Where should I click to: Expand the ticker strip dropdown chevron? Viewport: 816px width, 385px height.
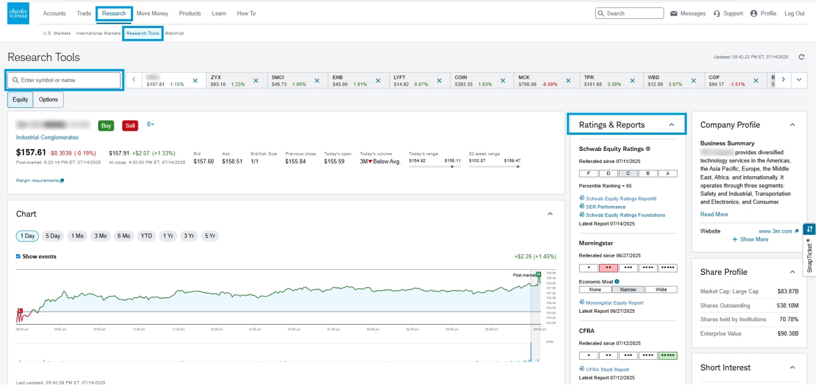coord(799,80)
